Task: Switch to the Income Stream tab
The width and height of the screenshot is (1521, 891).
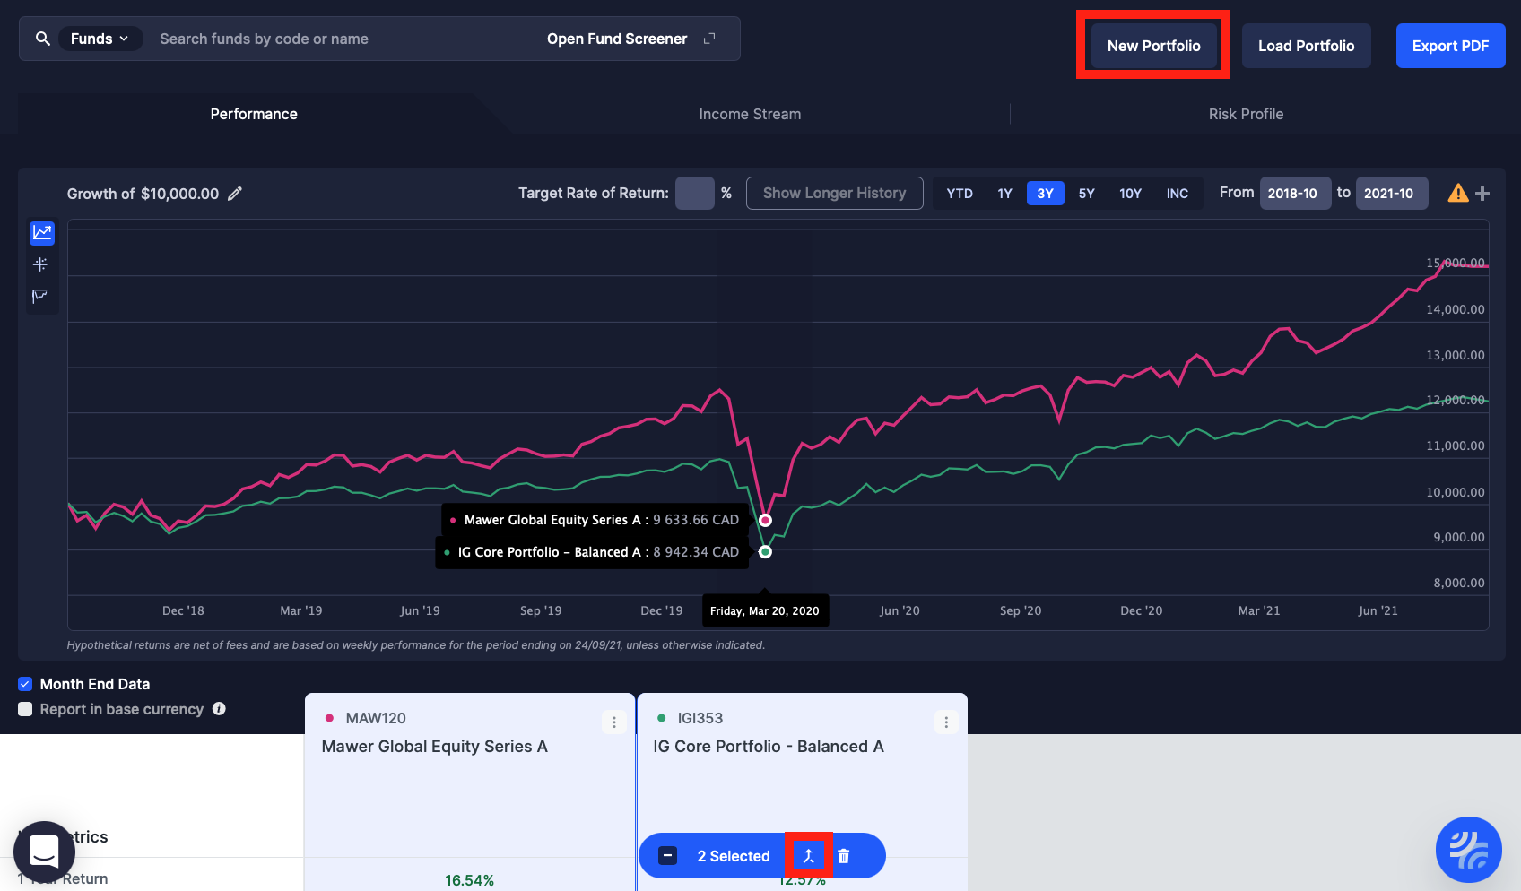Action: pyautogui.click(x=750, y=114)
